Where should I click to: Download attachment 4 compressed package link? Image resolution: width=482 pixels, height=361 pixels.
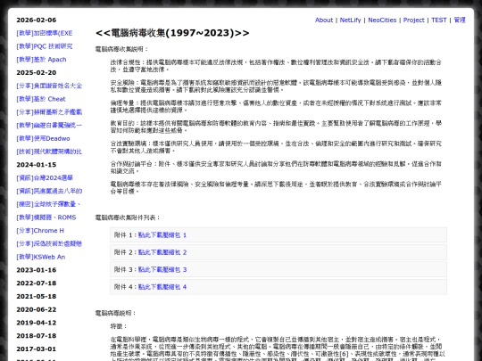(162, 287)
